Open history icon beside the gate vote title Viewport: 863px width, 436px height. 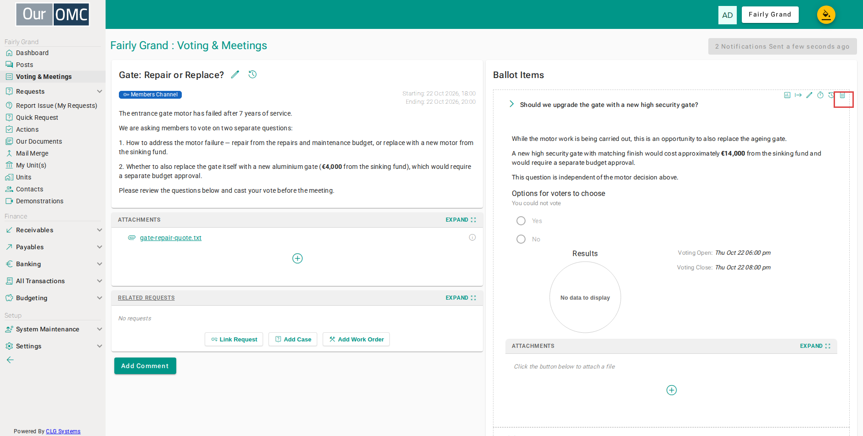tap(252, 74)
